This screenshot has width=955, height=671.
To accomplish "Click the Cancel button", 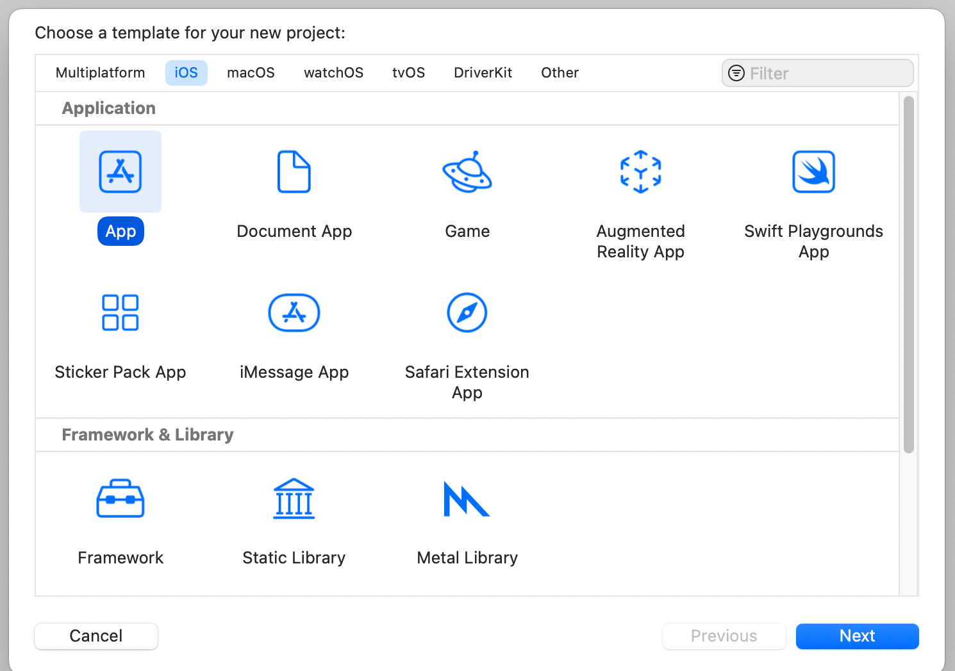I will [96, 636].
